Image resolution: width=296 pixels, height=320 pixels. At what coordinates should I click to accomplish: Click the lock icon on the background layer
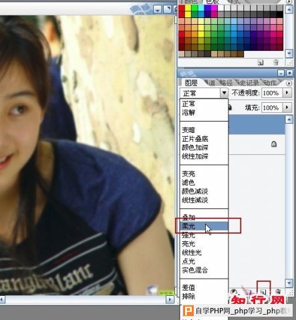(274, 144)
